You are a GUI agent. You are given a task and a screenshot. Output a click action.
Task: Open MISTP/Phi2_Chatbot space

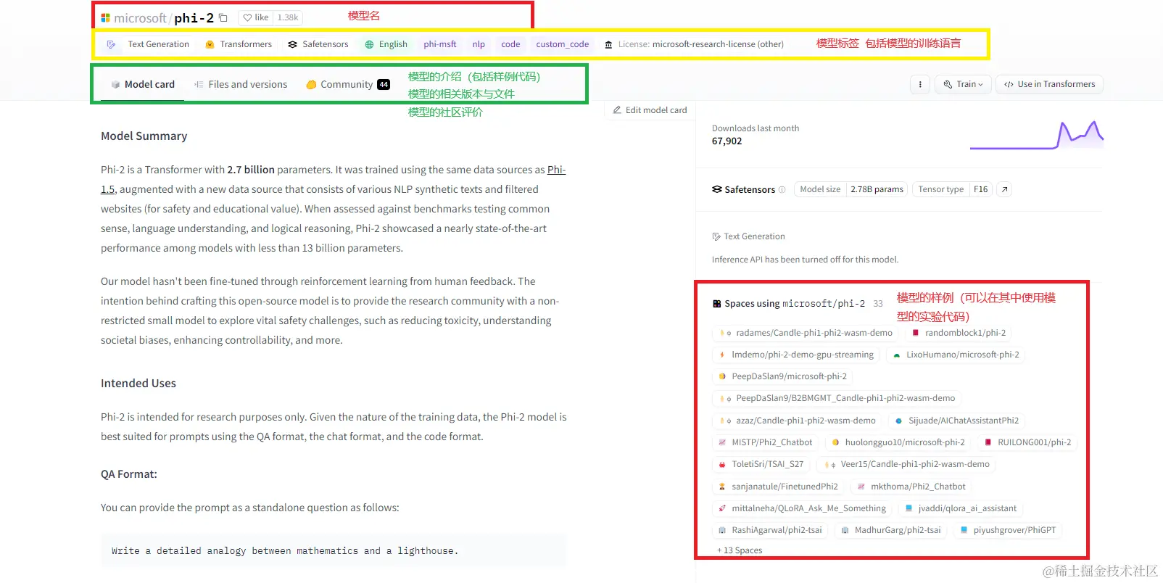765,442
